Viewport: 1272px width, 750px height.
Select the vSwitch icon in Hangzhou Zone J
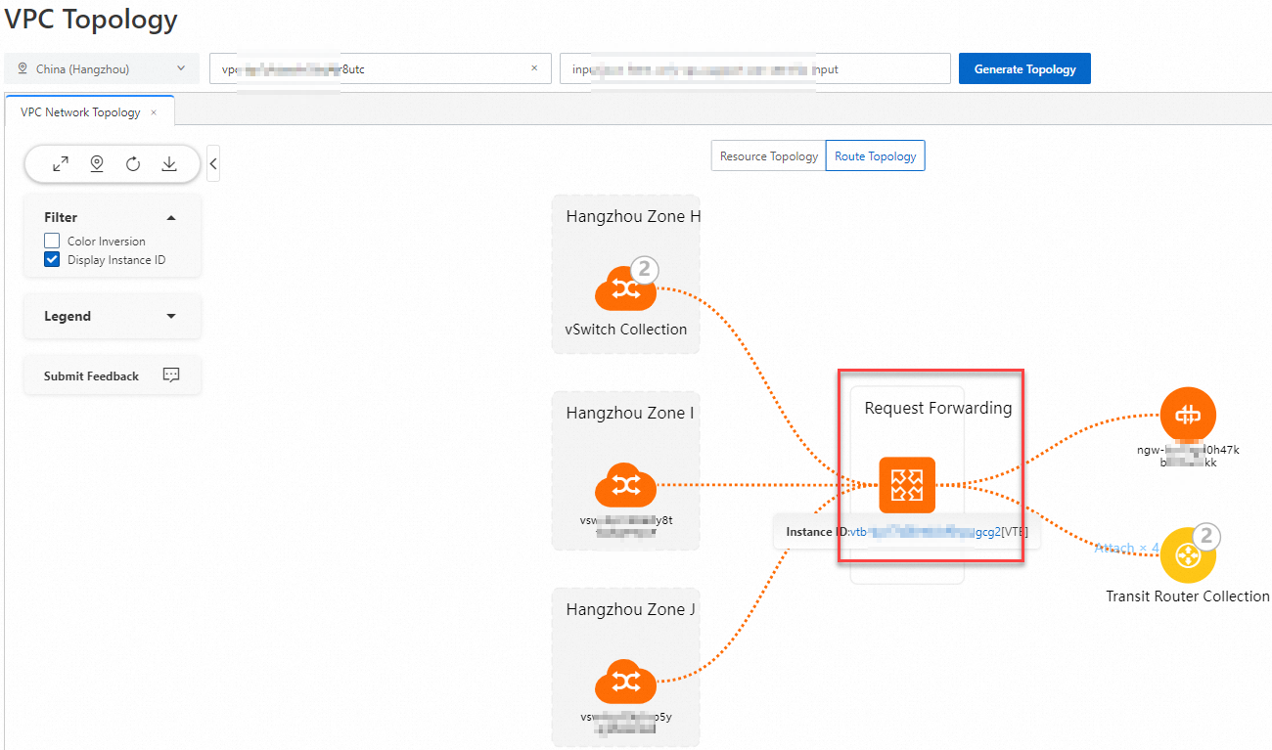click(625, 682)
